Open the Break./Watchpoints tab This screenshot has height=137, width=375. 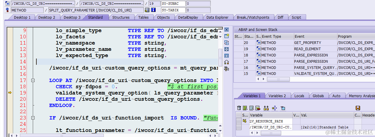[253, 17]
